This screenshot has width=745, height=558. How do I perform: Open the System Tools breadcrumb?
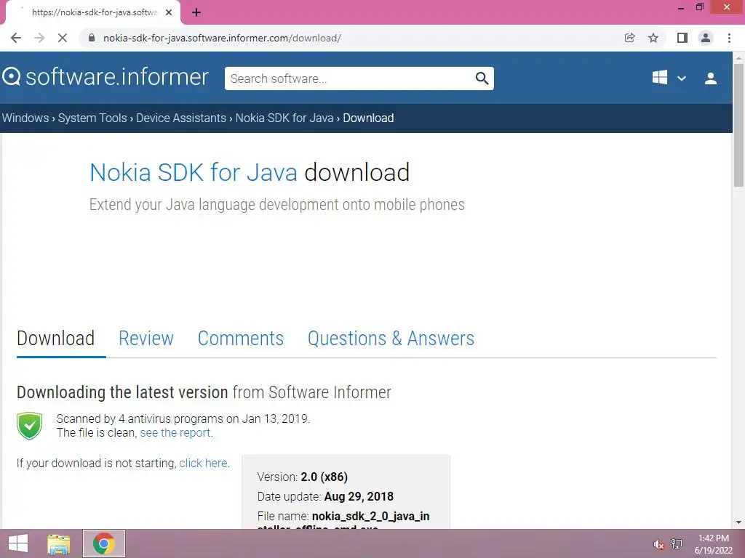(92, 118)
